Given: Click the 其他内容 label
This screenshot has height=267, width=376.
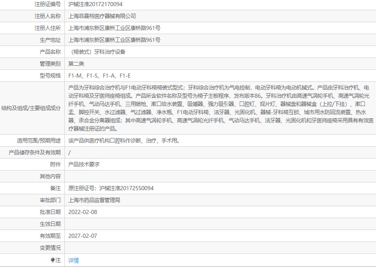Looking at the screenshot, I should click(x=50, y=176).
